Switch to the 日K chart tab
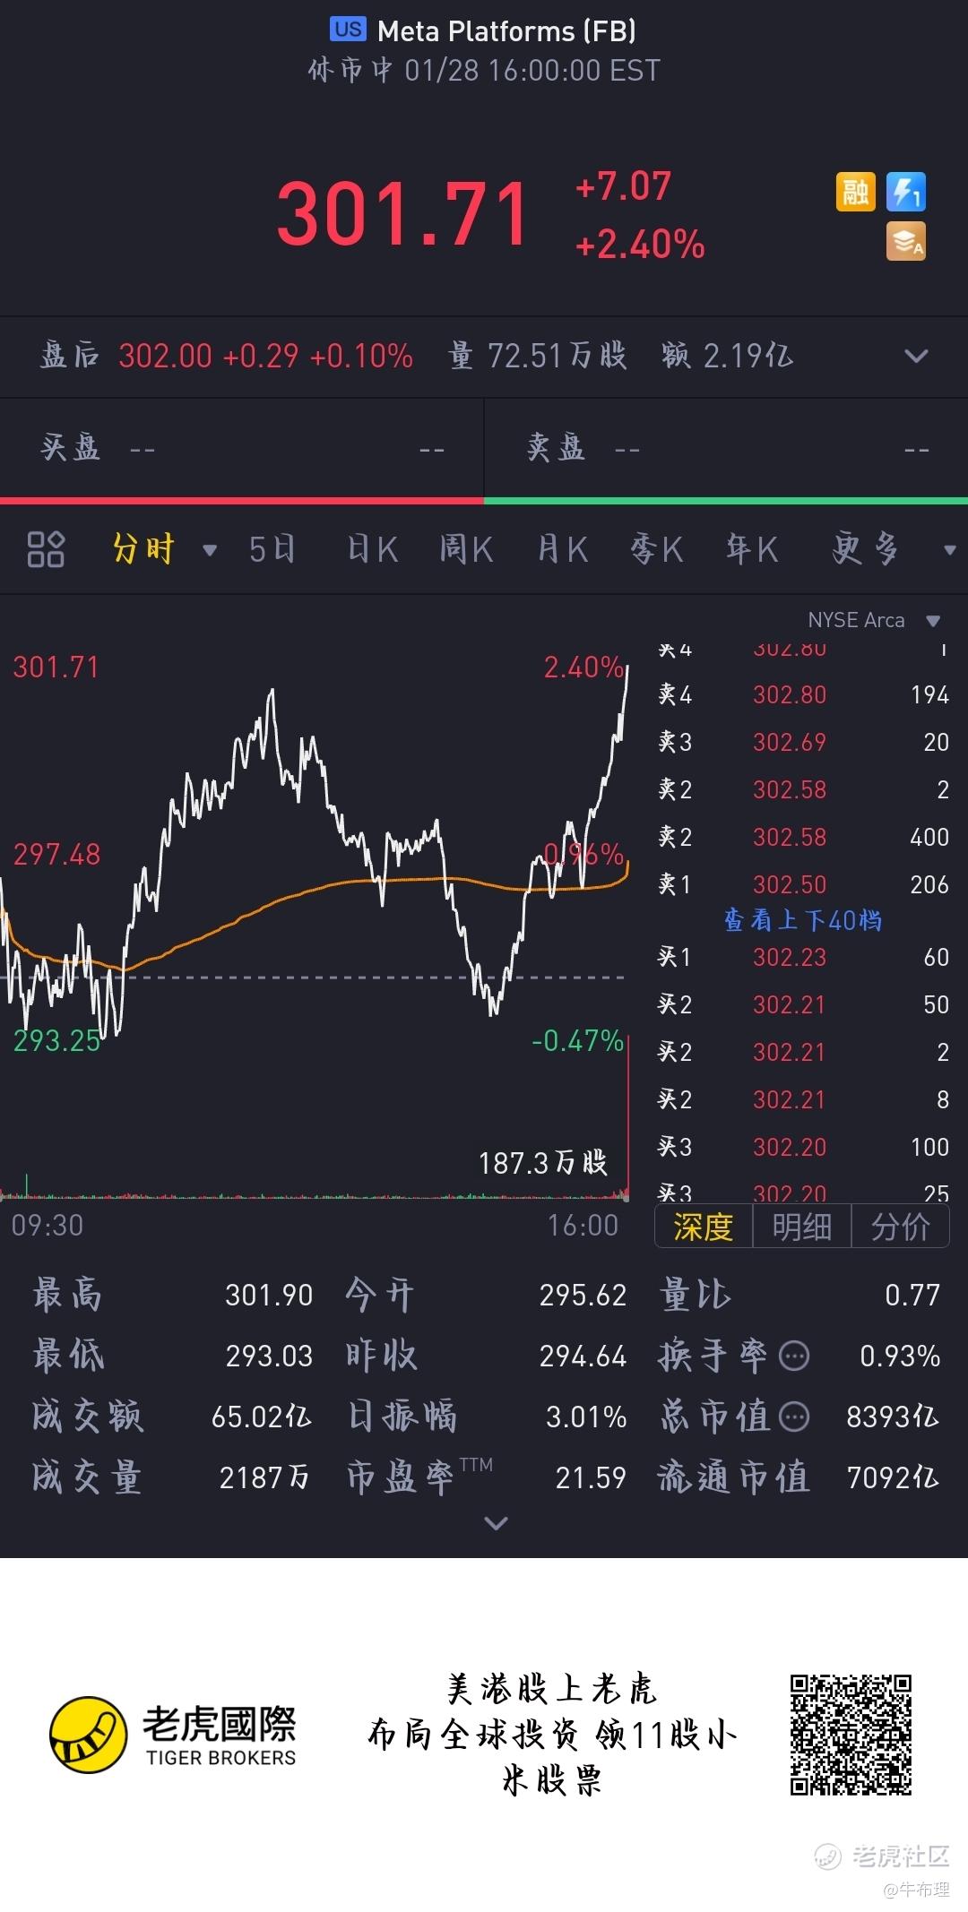Image resolution: width=968 pixels, height=1912 pixels. [373, 548]
